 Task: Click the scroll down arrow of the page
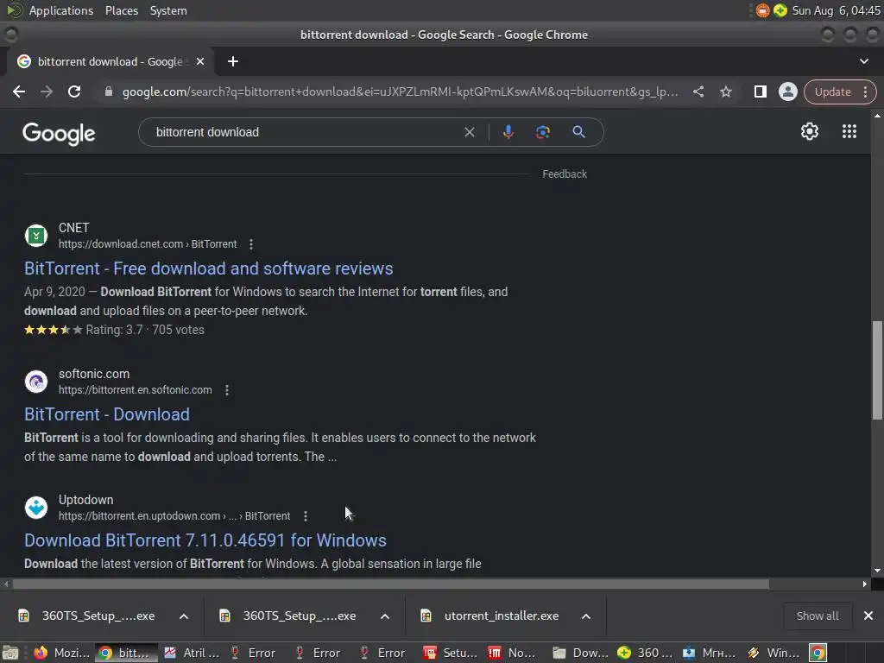coord(877,571)
